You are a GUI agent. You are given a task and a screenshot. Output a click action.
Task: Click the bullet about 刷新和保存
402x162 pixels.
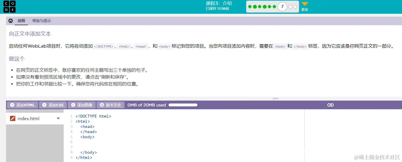point(72,77)
